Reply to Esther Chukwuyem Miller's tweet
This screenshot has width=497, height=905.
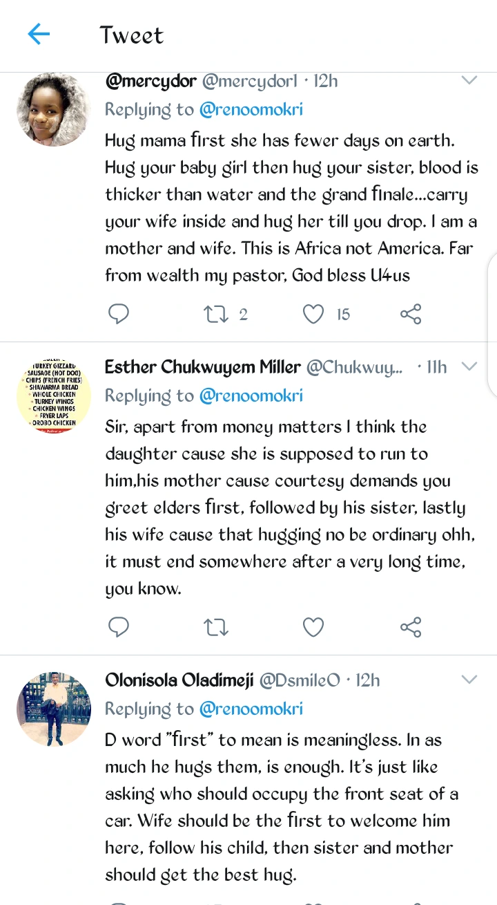119,627
